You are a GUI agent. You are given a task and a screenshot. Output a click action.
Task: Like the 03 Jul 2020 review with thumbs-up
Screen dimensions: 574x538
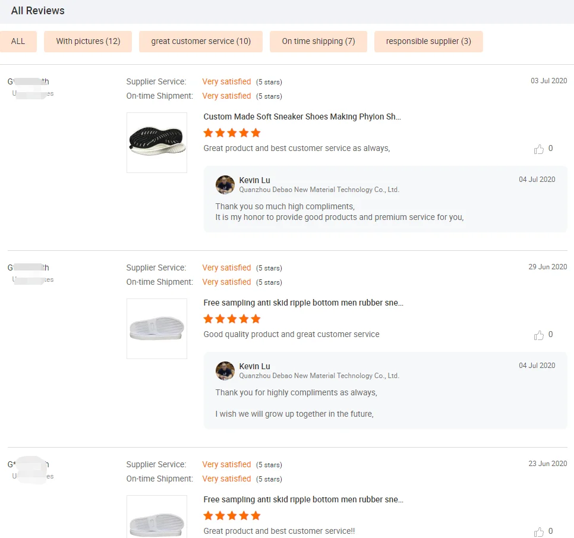click(539, 149)
